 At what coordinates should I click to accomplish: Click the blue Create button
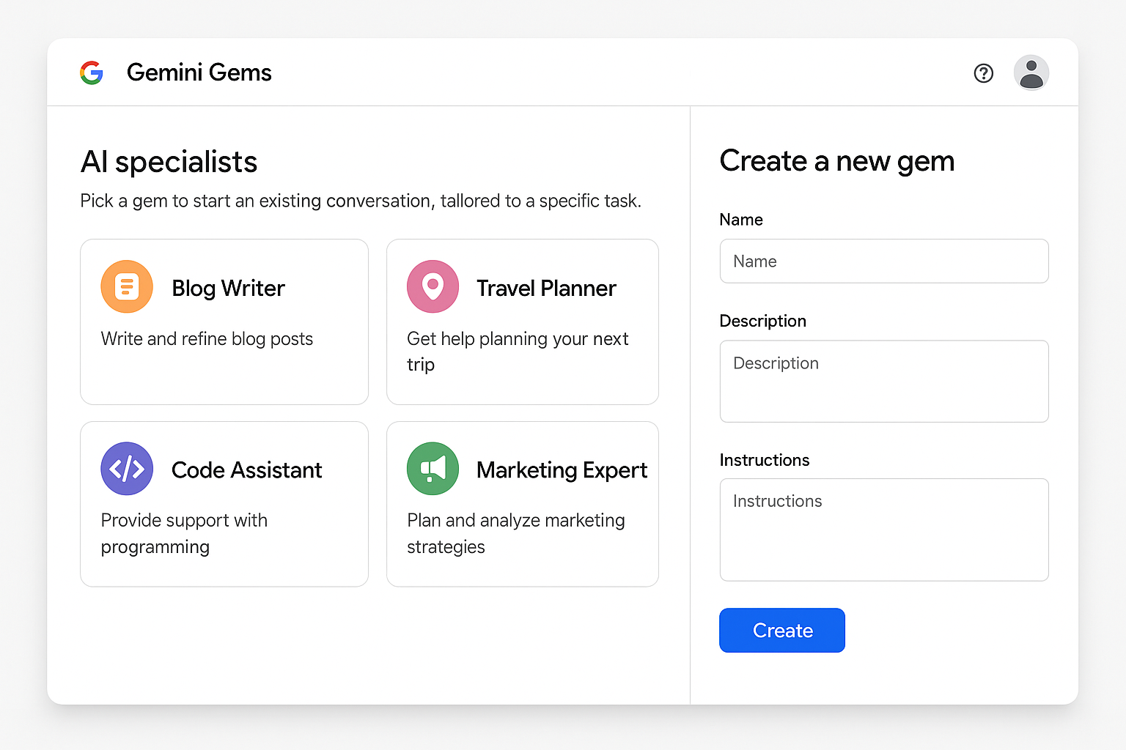tap(782, 631)
